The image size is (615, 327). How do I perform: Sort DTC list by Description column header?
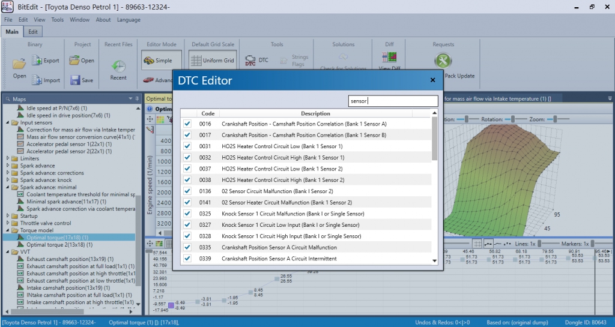[x=316, y=113]
